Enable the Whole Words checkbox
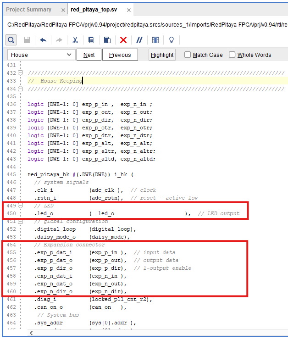This screenshot has width=288, height=340. [232, 55]
